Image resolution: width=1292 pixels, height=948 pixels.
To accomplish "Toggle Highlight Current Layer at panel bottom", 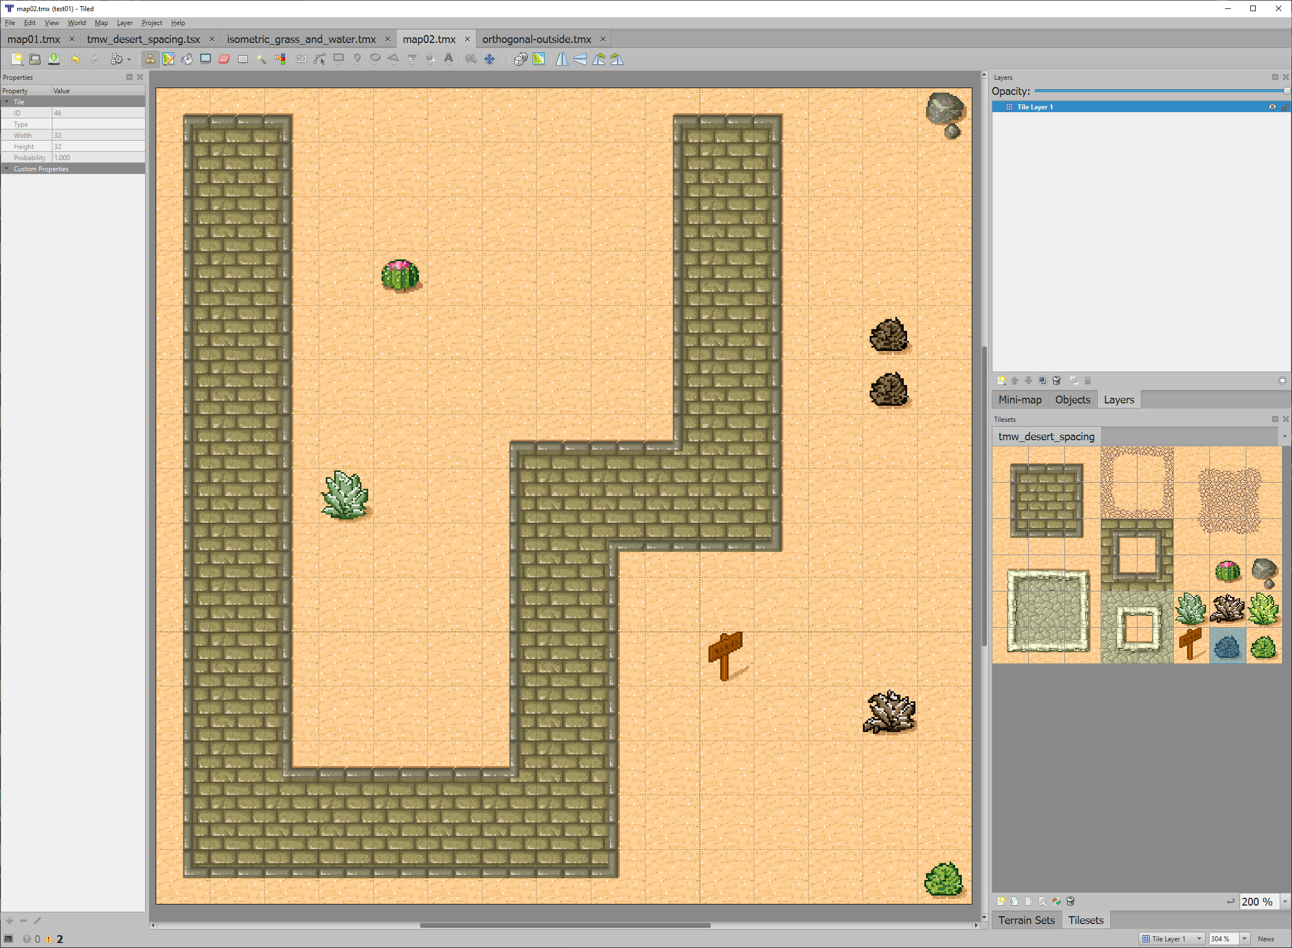I will pyautogui.click(x=1283, y=381).
